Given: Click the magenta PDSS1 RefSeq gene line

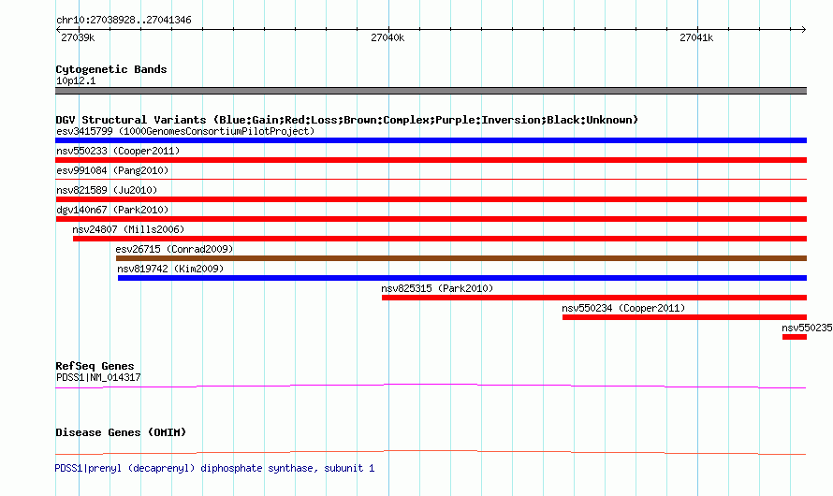Looking at the screenshot, I should [x=431, y=387].
